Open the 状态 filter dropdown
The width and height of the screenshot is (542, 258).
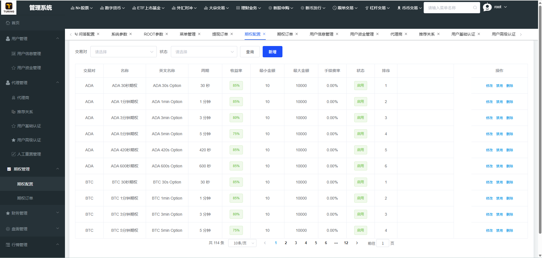click(204, 52)
